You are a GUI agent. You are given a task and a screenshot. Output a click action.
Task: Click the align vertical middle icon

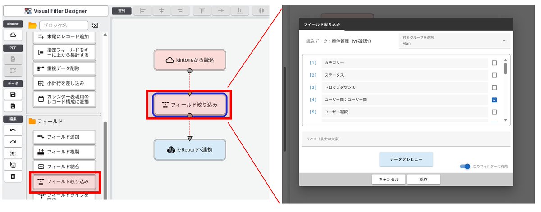221,10
